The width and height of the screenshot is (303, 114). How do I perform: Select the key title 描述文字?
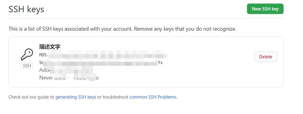[50, 46]
